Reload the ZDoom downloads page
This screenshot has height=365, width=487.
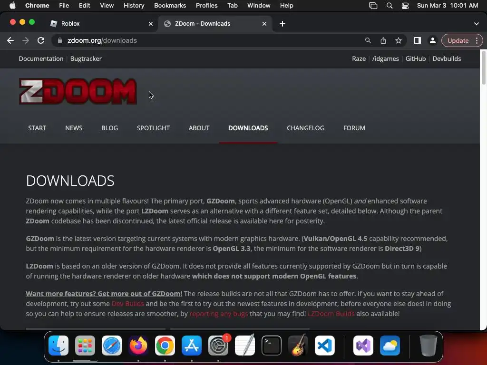(x=41, y=40)
